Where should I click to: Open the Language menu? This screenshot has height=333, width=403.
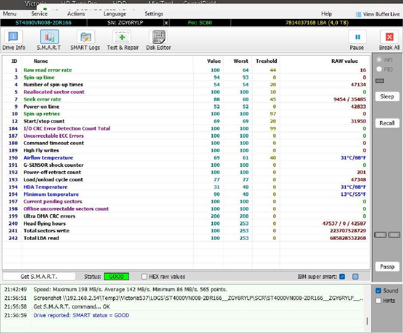click(x=114, y=14)
